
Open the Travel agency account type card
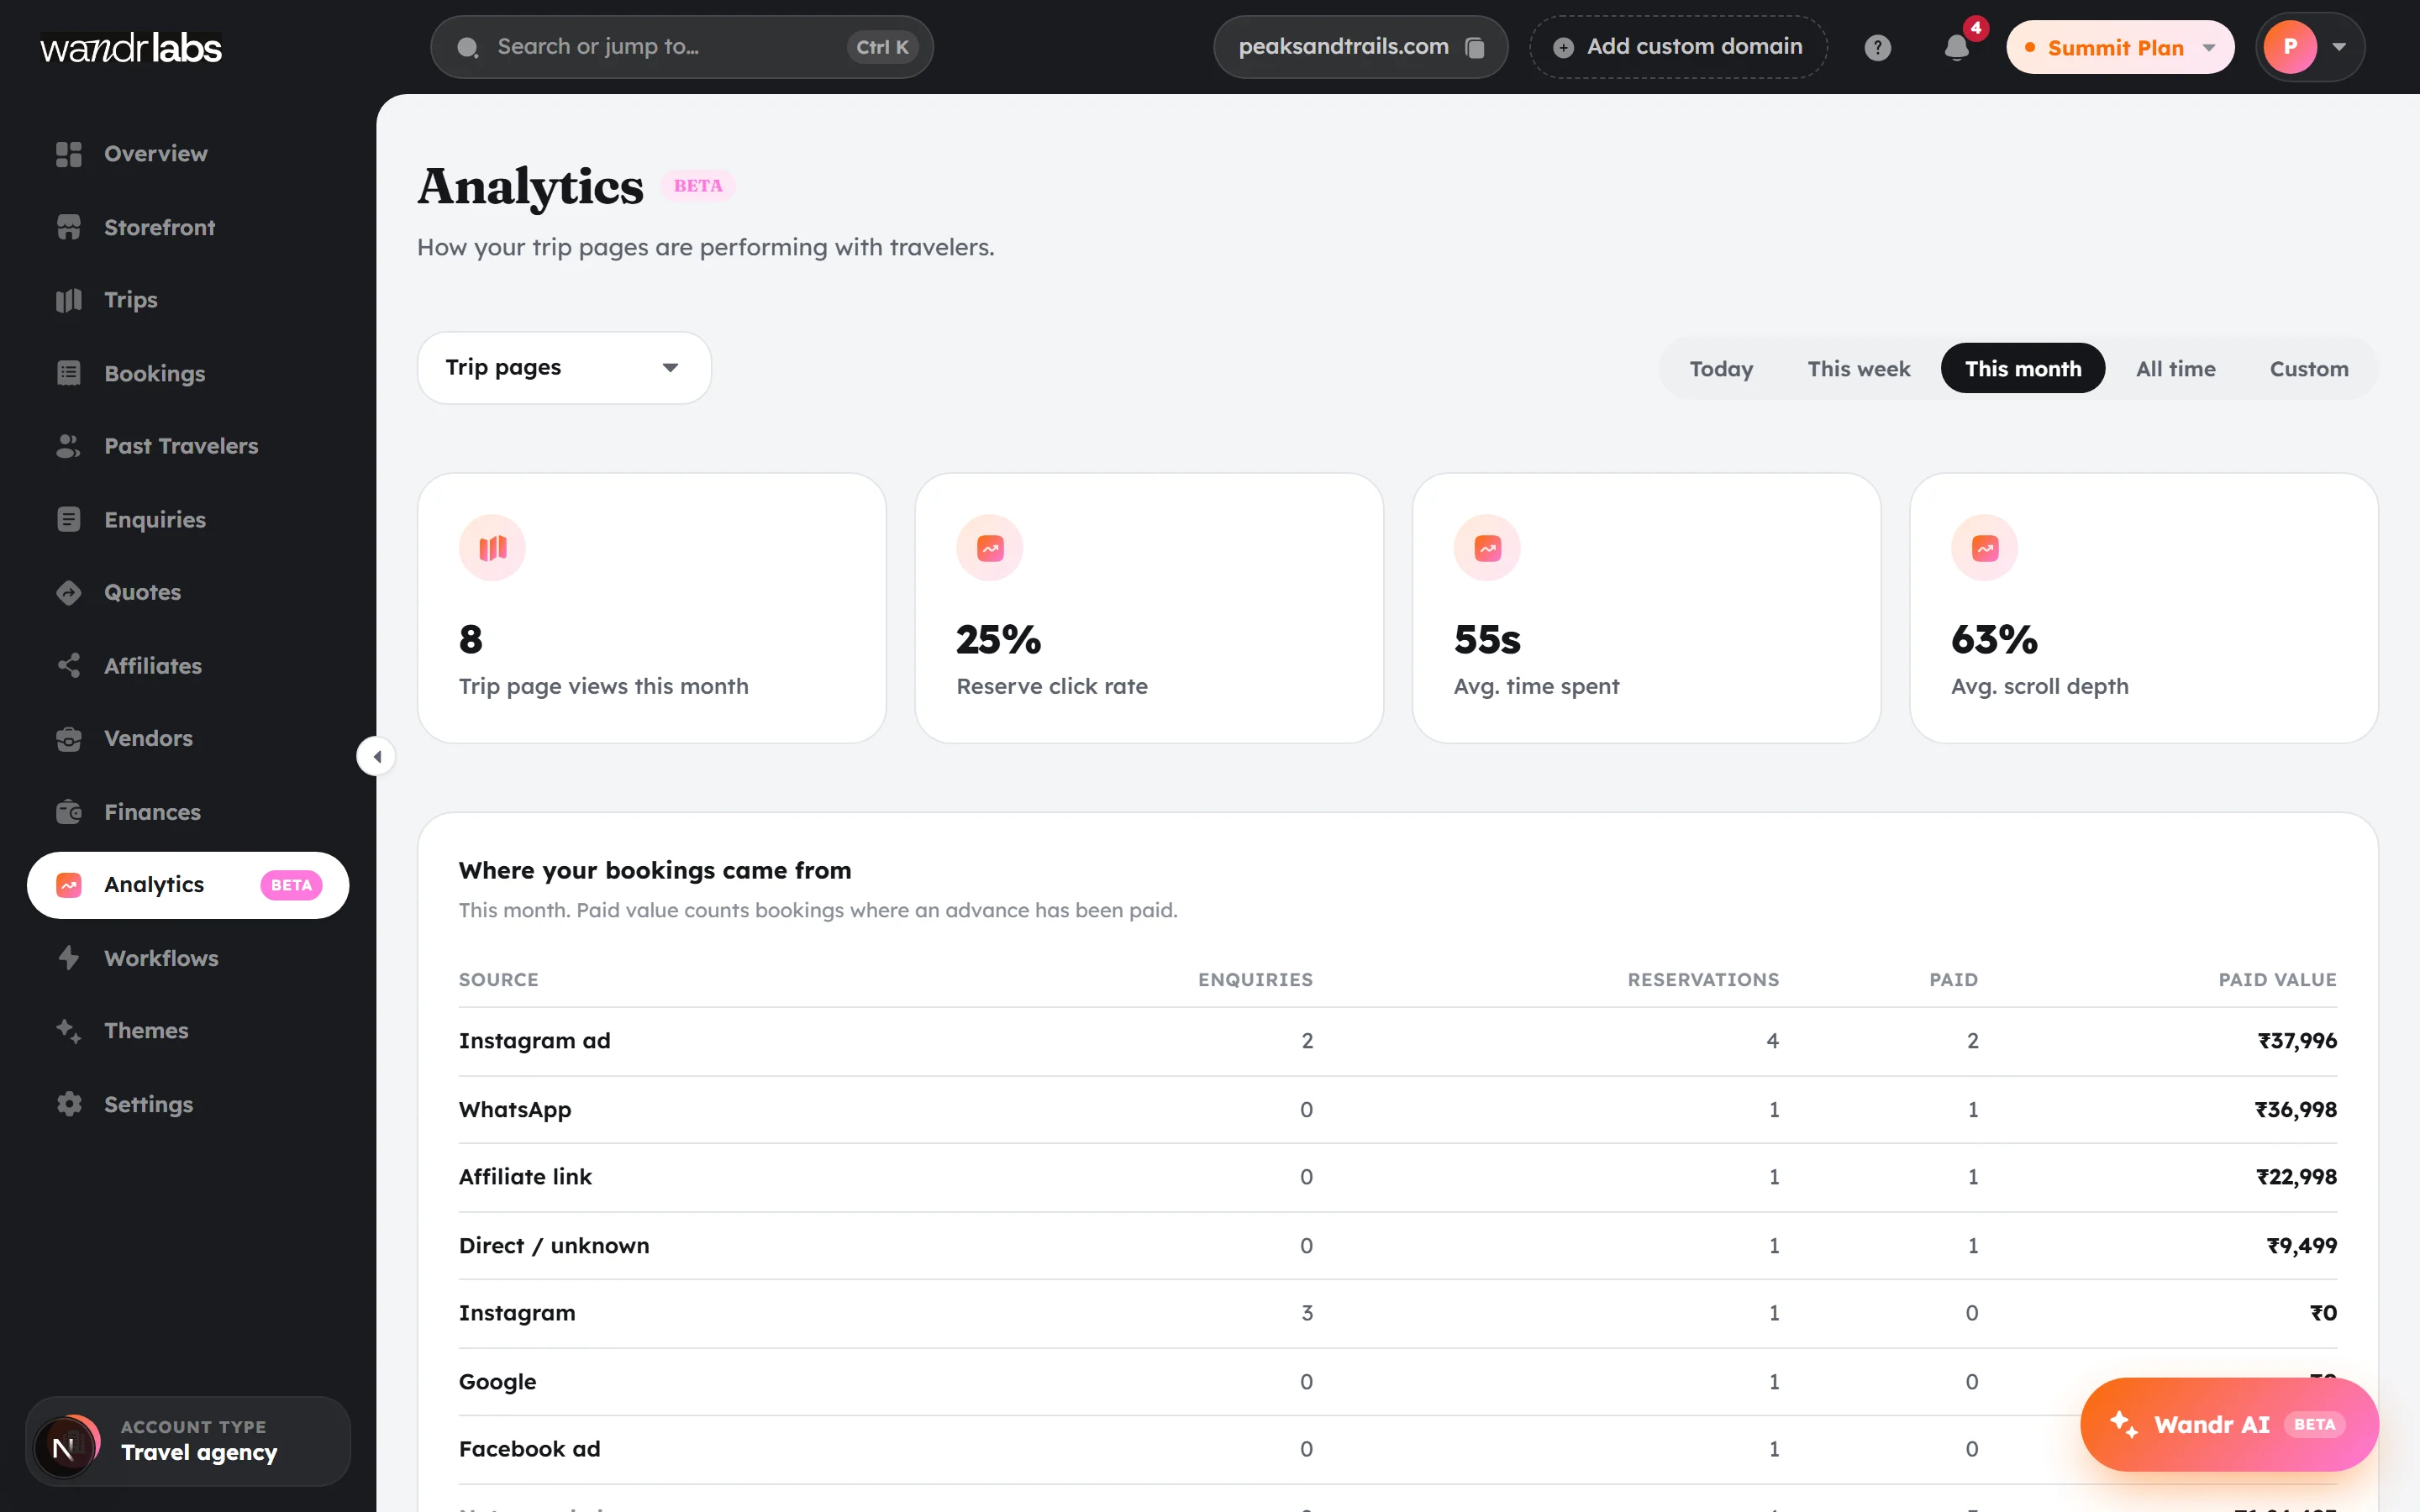point(188,1441)
